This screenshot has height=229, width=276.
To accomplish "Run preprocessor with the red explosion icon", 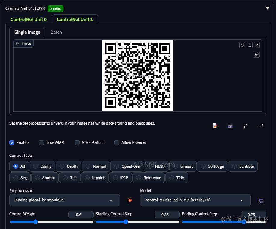I will 130,200.
